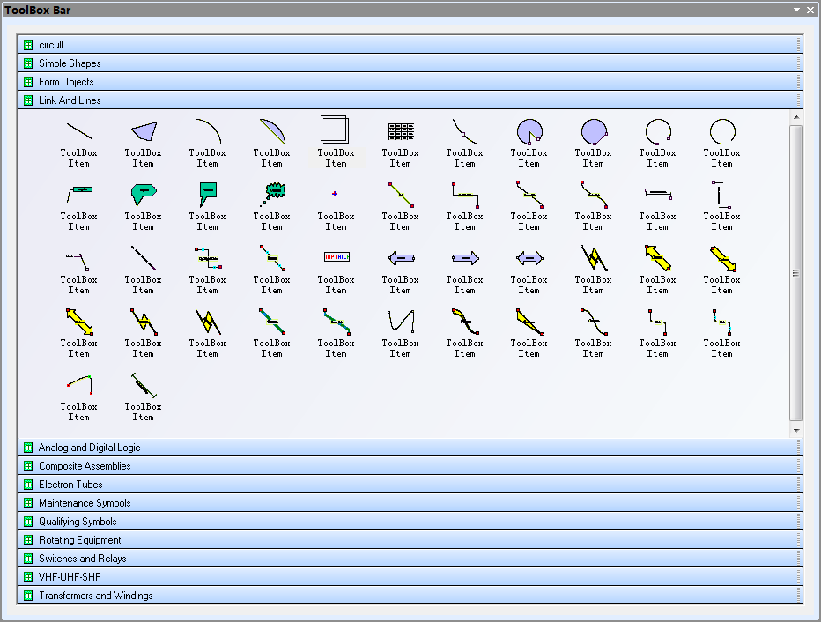Click the scrollbar up arrow button

tap(796, 117)
